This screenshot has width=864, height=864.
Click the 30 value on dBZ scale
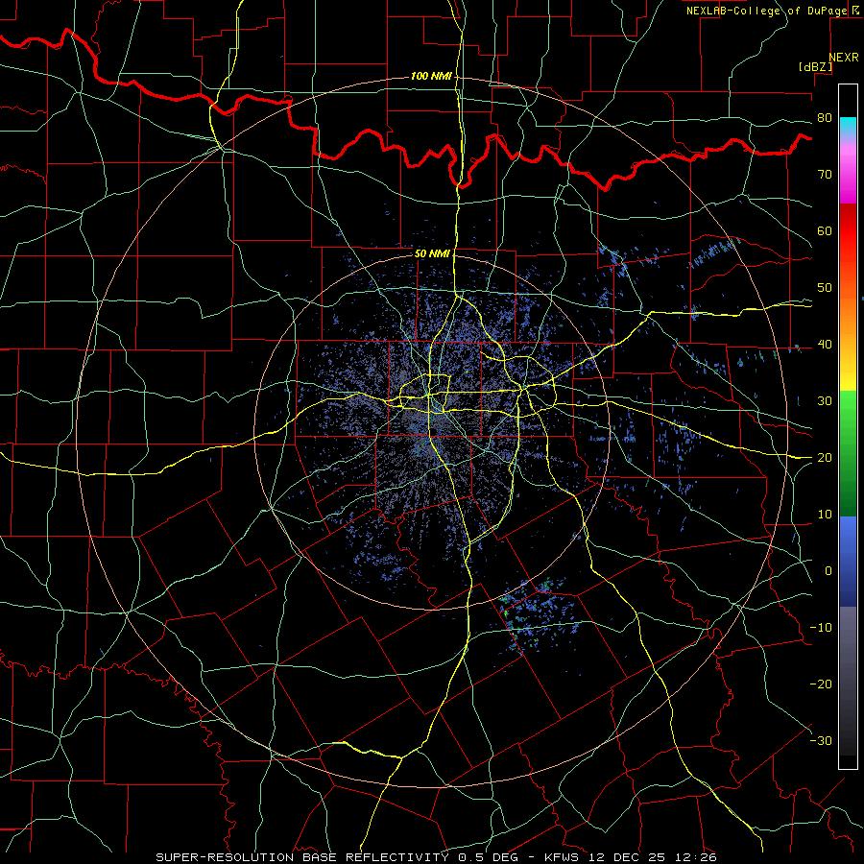click(x=825, y=401)
